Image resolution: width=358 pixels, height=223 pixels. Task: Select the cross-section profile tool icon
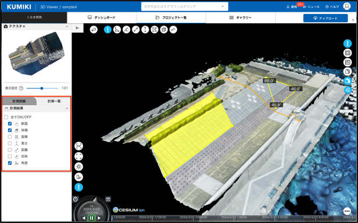point(173,30)
